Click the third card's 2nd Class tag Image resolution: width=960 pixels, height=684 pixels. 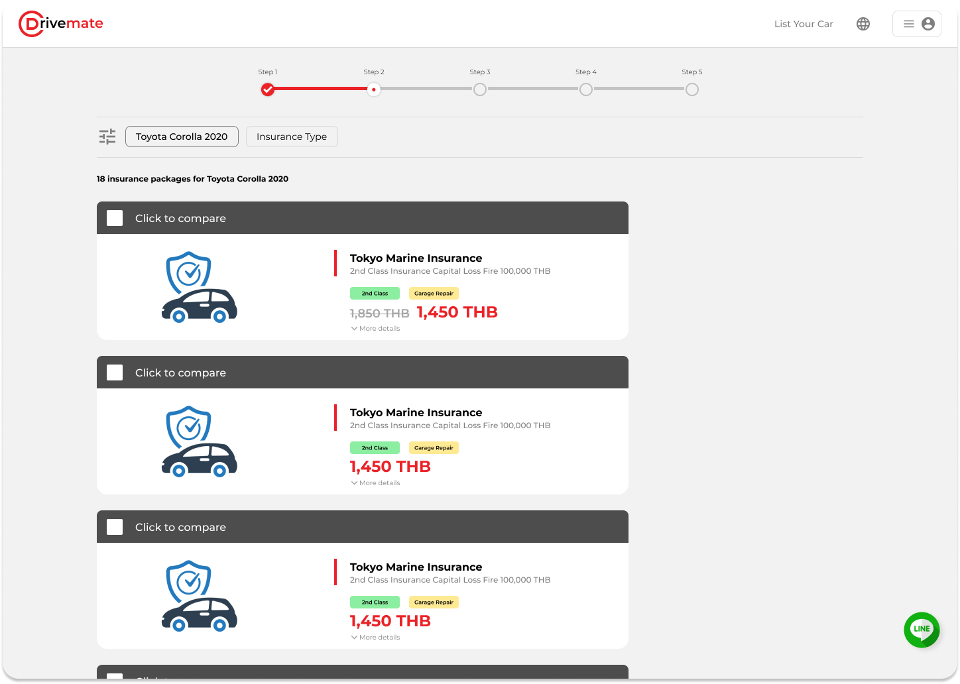pos(375,602)
